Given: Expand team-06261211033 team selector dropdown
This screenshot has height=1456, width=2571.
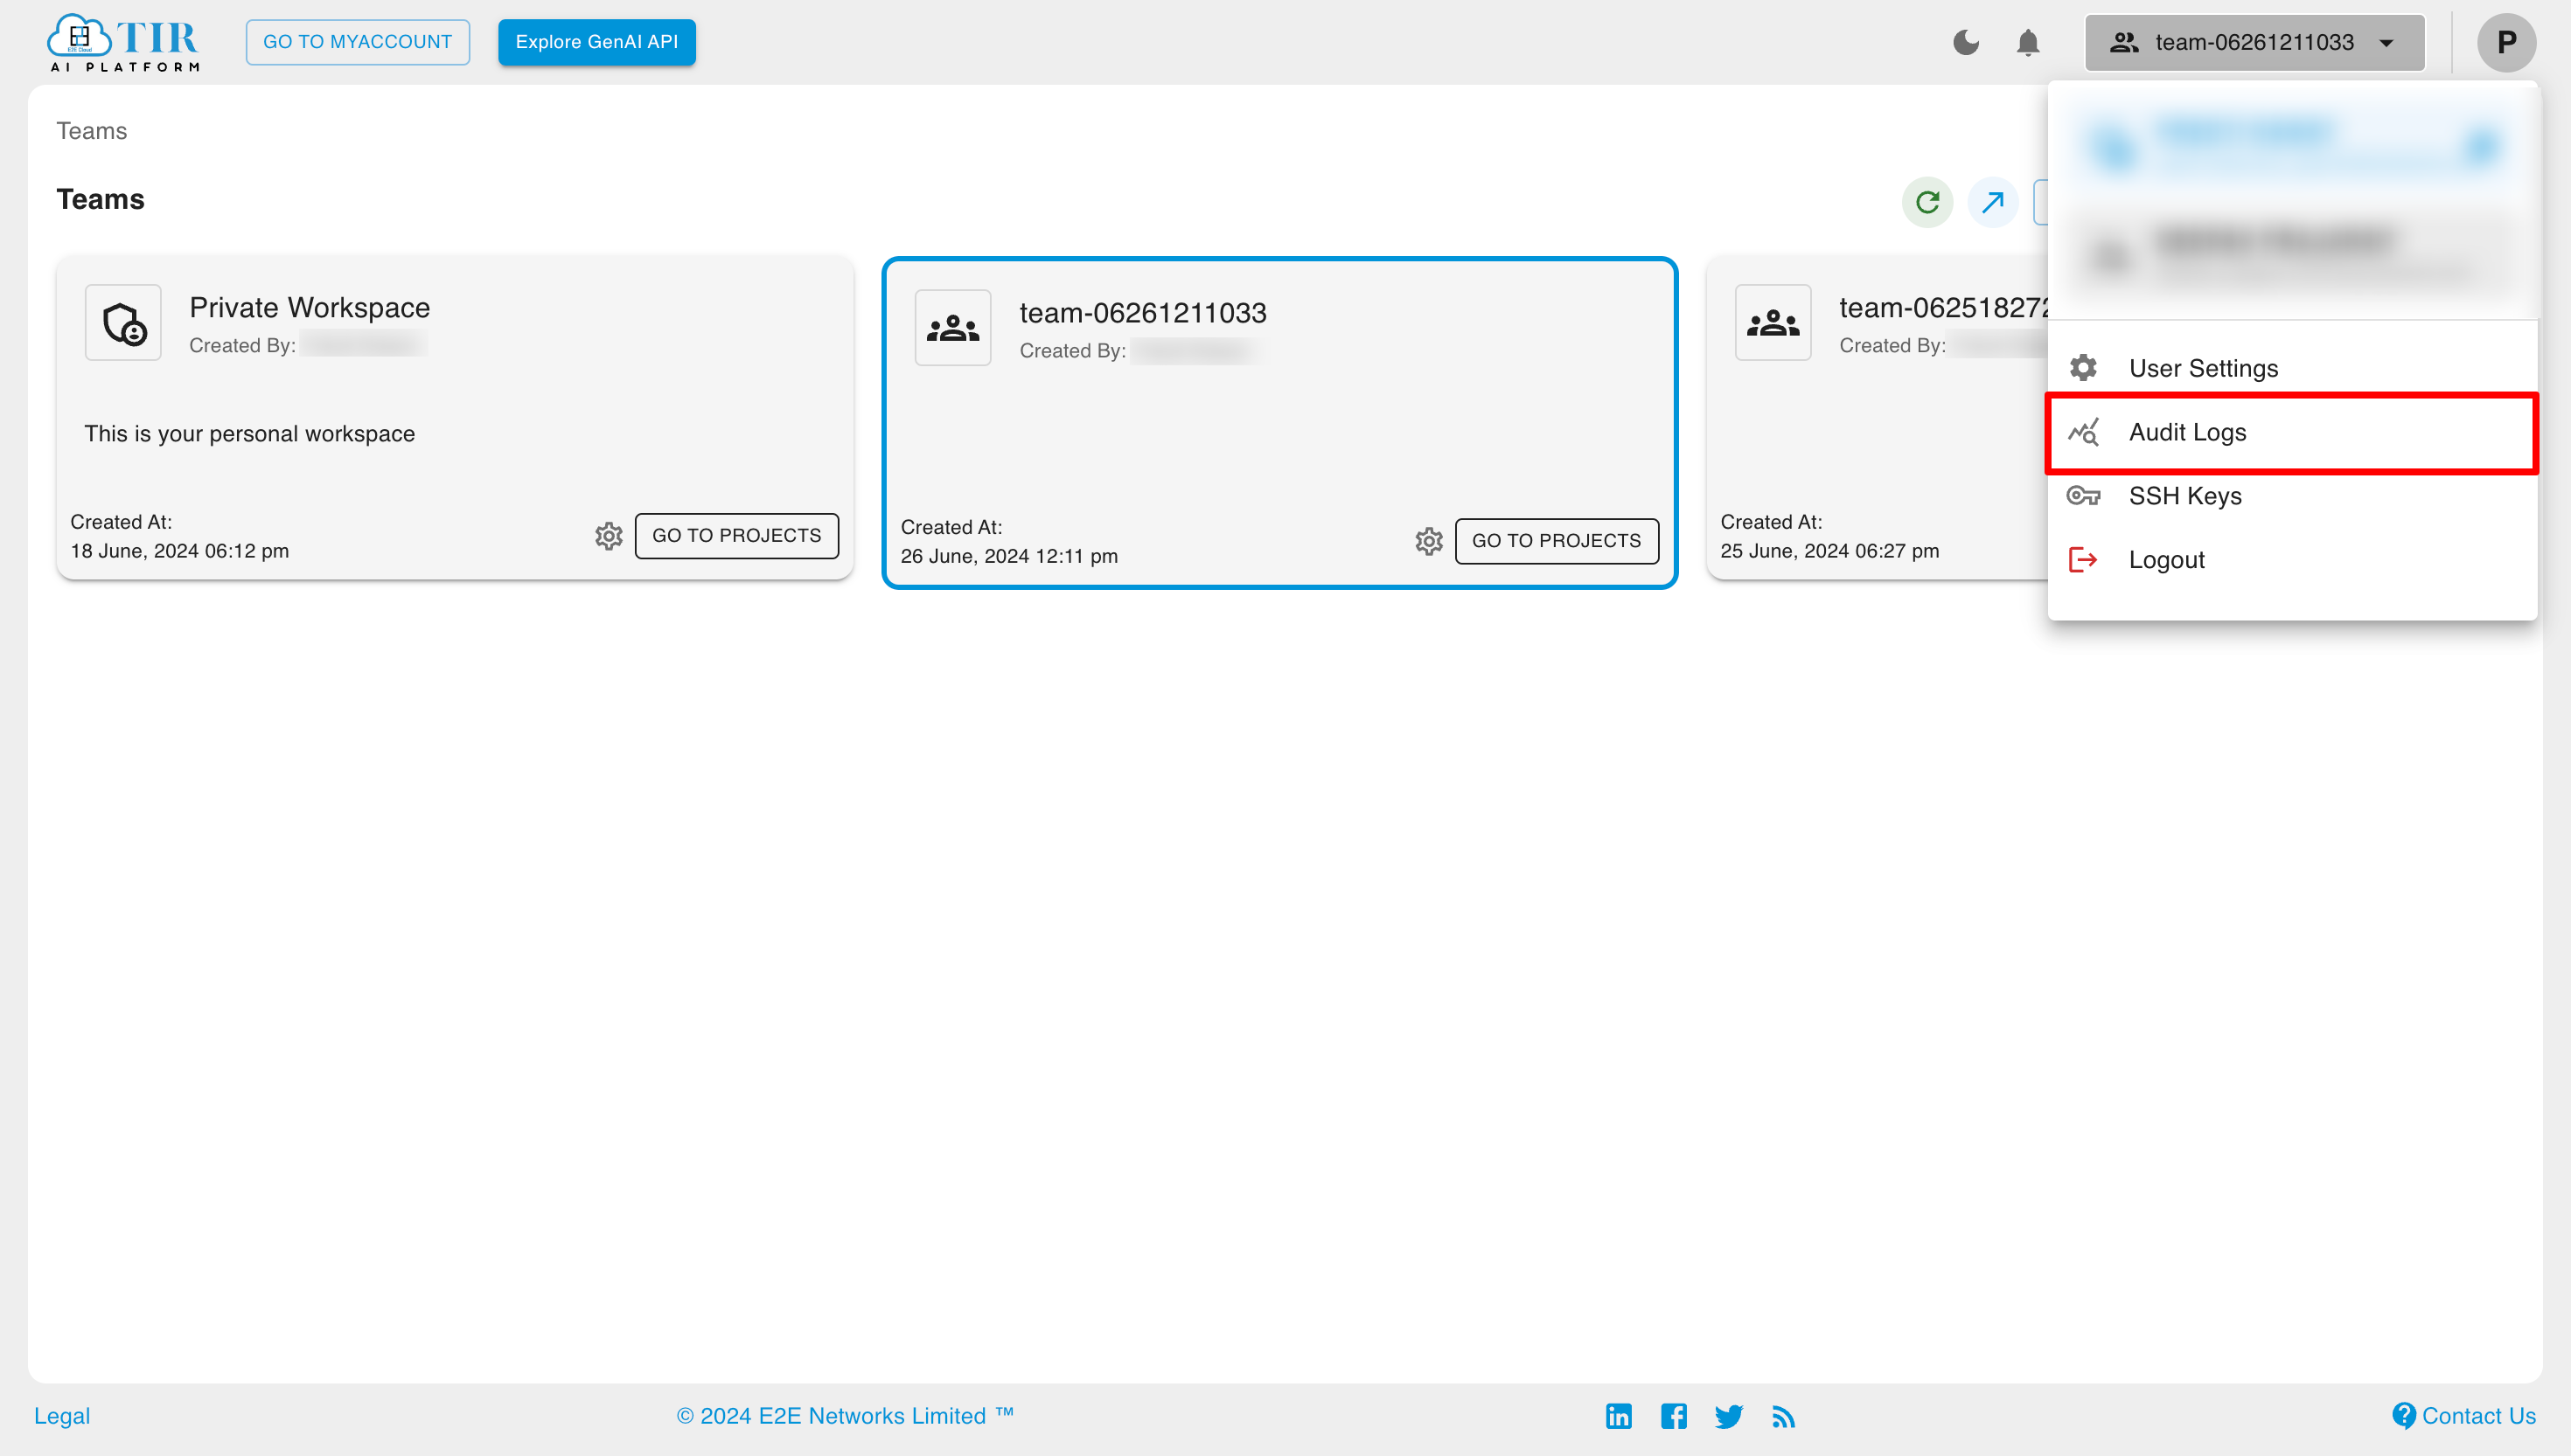Looking at the screenshot, I should click(2254, 42).
